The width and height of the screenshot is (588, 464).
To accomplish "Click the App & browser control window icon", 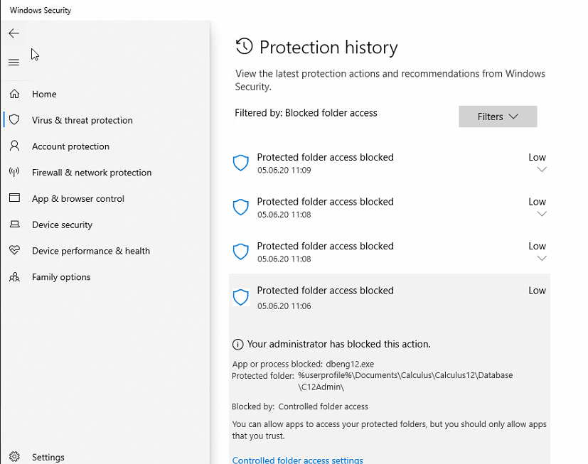I will point(14,199).
